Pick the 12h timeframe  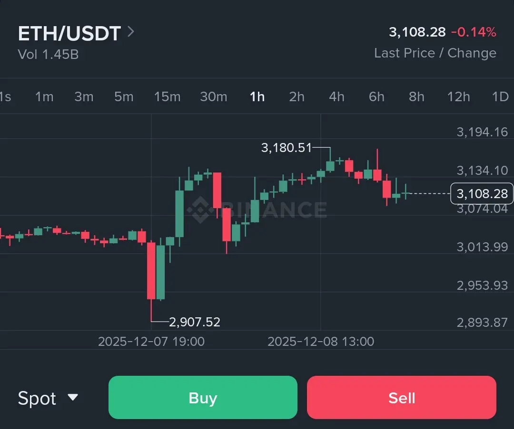tap(459, 97)
